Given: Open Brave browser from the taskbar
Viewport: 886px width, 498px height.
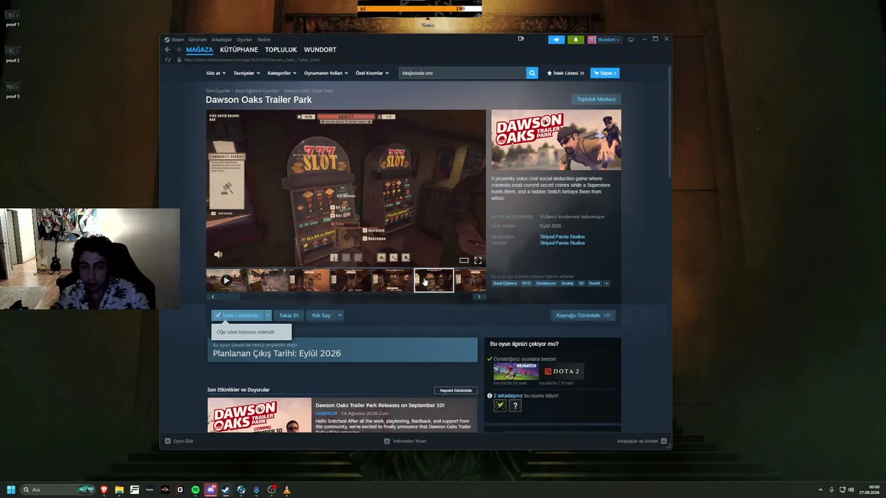Looking at the screenshot, I should tap(104, 490).
